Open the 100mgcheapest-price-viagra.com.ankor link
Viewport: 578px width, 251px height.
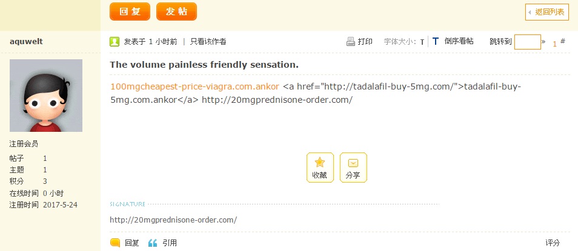pyautogui.click(x=194, y=86)
